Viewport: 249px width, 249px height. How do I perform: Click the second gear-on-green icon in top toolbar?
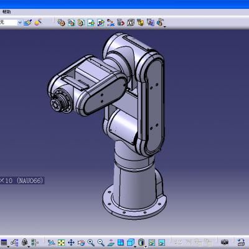(71, 22)
